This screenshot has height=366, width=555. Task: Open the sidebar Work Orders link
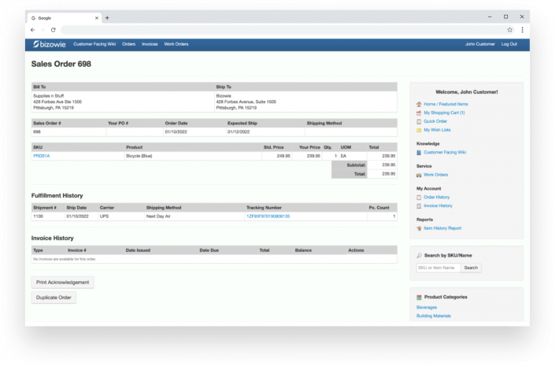[435, 175]
